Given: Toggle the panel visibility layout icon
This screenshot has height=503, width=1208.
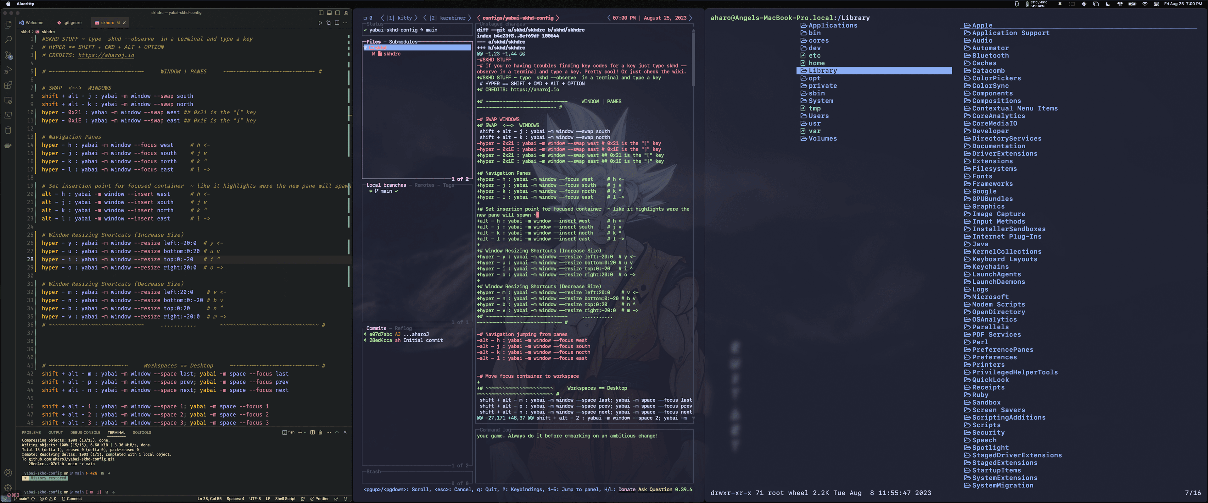Looking at the screenshot, I should click(329, 13).
